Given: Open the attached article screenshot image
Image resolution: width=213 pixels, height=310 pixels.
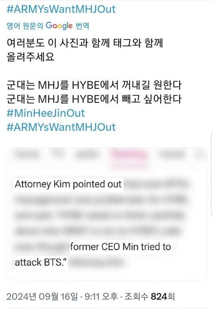Looking at the screenshot, I should (x=106, y=214).
